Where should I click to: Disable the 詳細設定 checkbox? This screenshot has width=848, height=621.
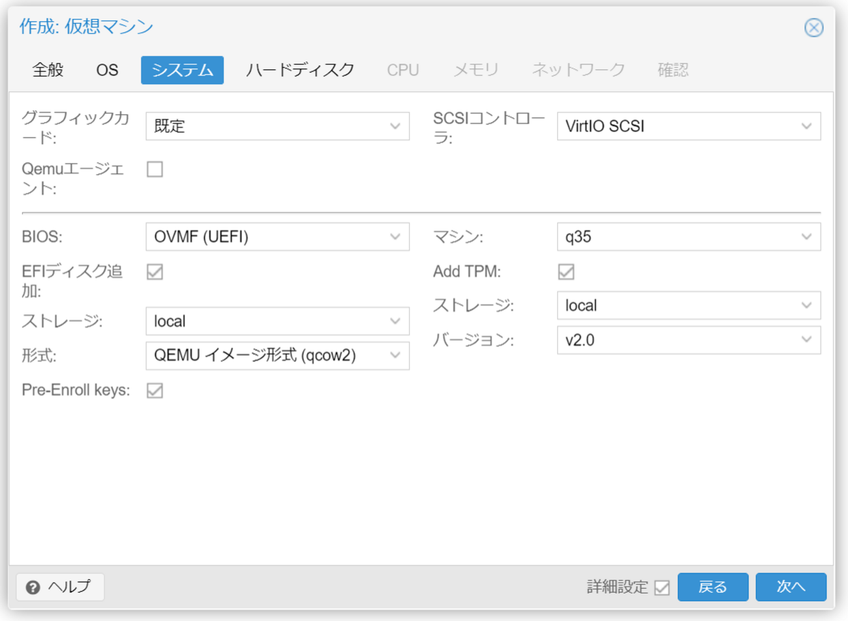pos(662,587)
